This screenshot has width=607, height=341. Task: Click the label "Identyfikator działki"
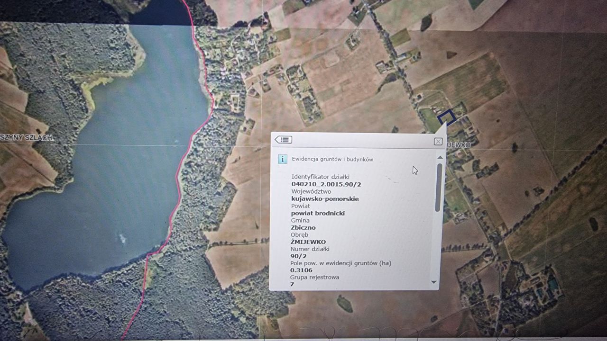(321, 177)
